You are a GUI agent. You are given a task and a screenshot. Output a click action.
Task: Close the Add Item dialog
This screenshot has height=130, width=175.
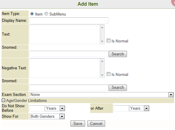point(173,3)
